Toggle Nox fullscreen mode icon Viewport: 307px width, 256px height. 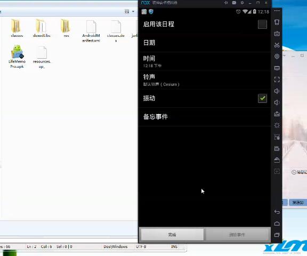click(x=277, y=79)
